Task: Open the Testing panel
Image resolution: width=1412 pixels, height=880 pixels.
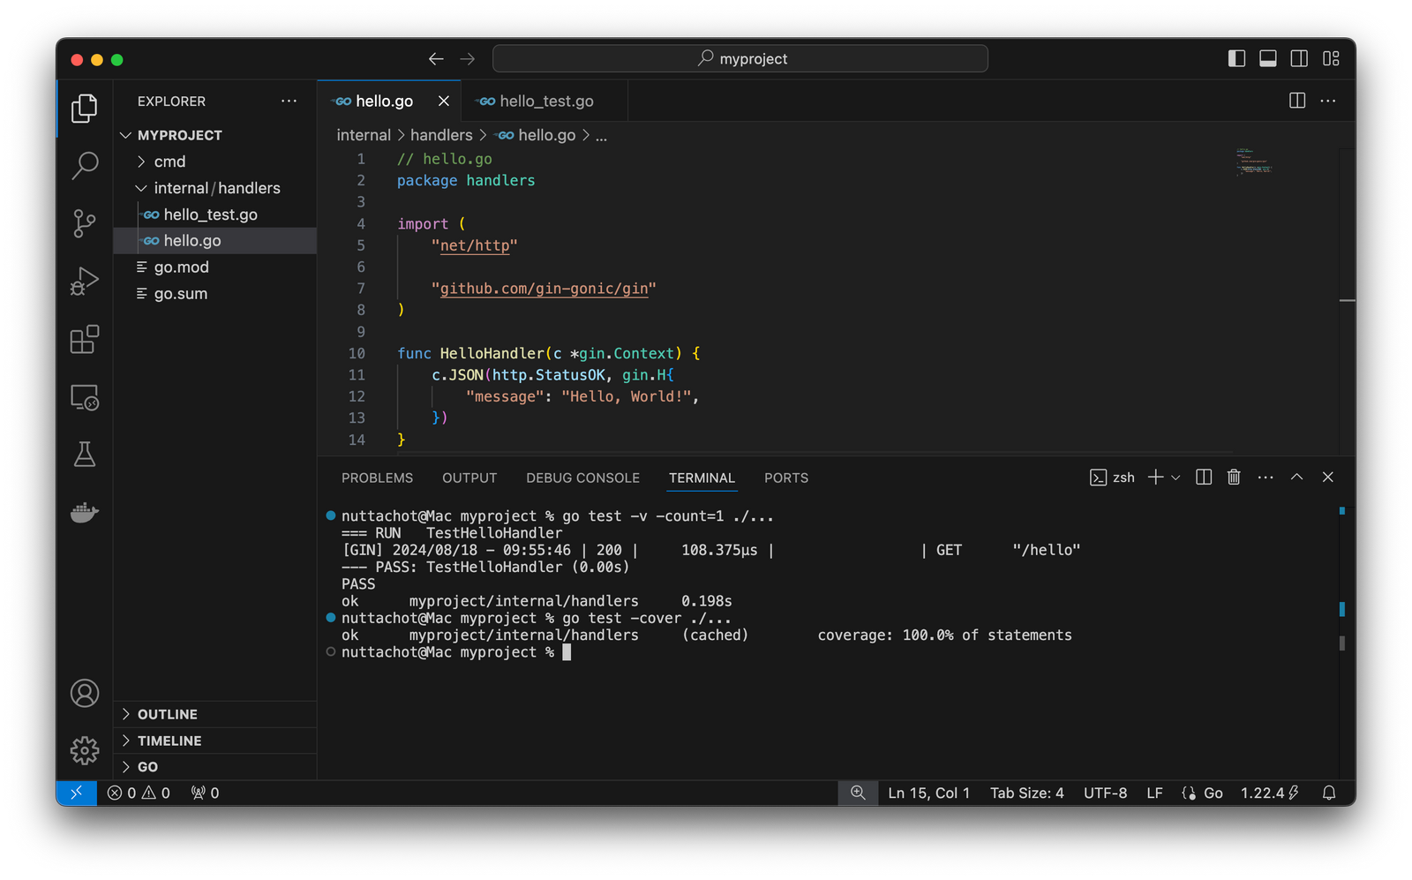Action: pyautogui.click(x=84, y=455)
